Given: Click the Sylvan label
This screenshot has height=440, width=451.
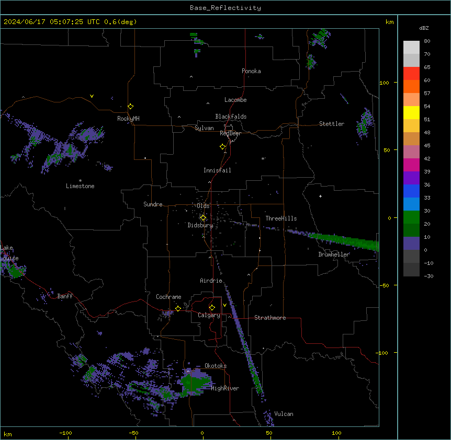Looking at the screenshot, I should [x=204, y=128].
